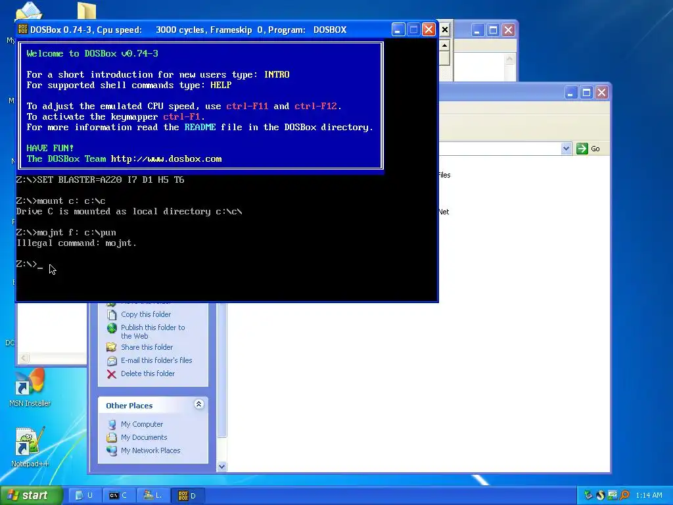Select the Notepad++ desktop shortcut
The width and height of the screenshot is (673, 505).
point(30,447)
